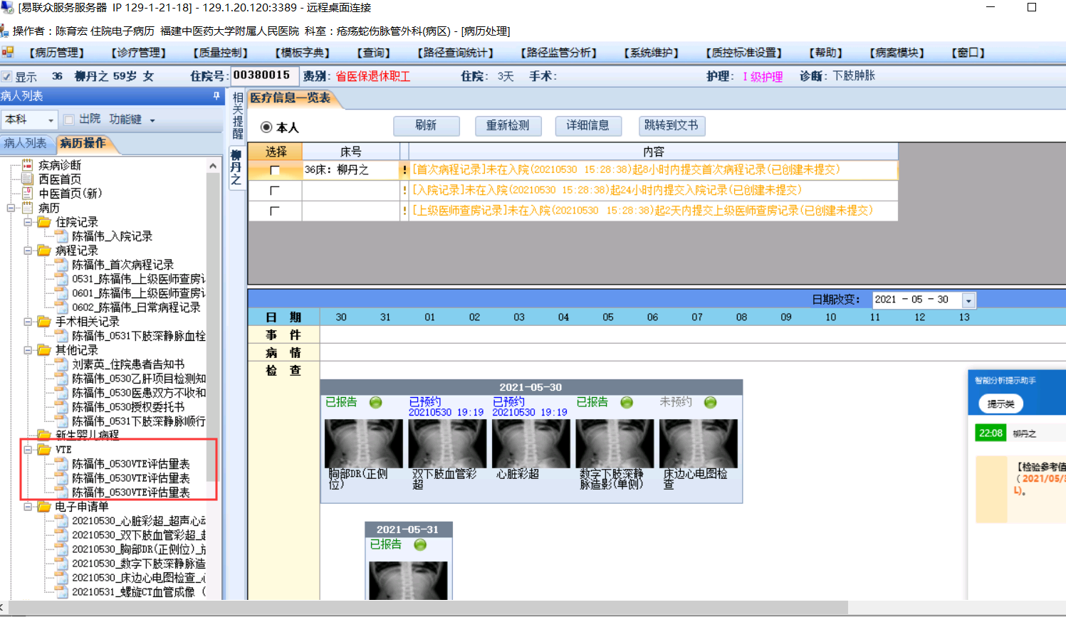The image size is (1066, 617).
Task: Switch to the 病人列表 tab
Action: 26,144
